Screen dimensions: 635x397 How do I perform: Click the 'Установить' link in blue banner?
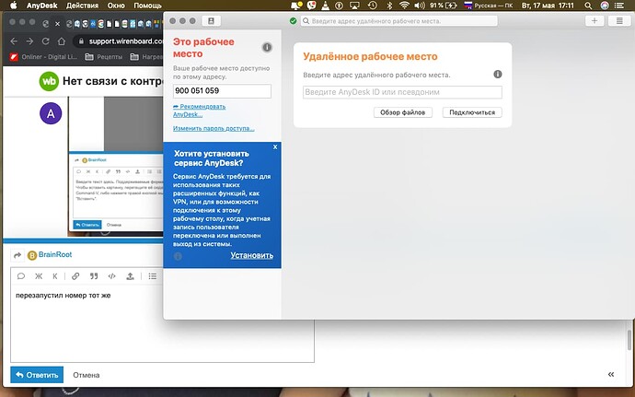point(252,255)
